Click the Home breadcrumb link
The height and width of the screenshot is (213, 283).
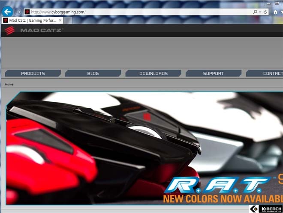click(x=9, y=84)
